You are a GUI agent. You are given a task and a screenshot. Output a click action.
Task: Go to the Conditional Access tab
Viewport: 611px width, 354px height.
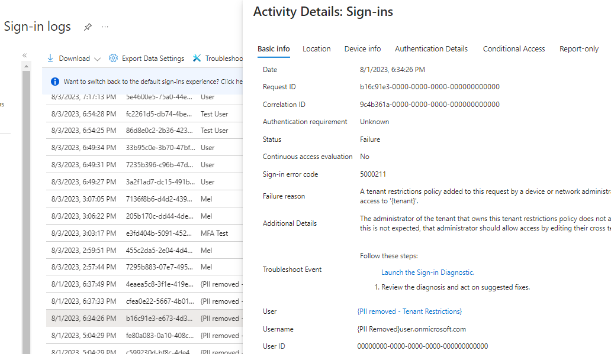[x=514, y=49]
